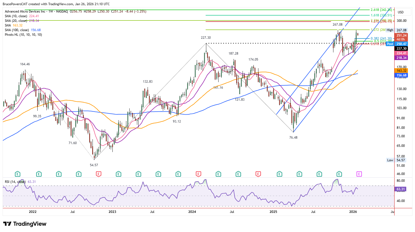Click the purple 218.34 SMA axis label
The image size is (415, 232).
(401, 58)
